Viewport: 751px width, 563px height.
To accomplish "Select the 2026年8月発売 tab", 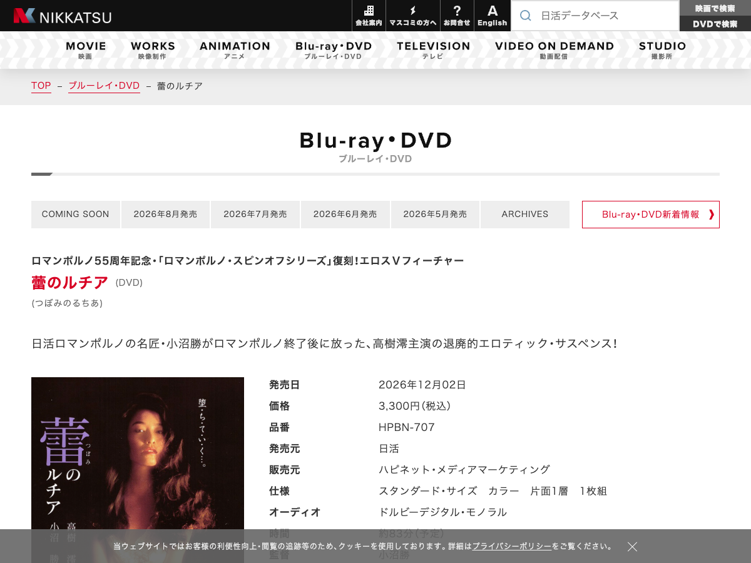I will coord(165,215).
